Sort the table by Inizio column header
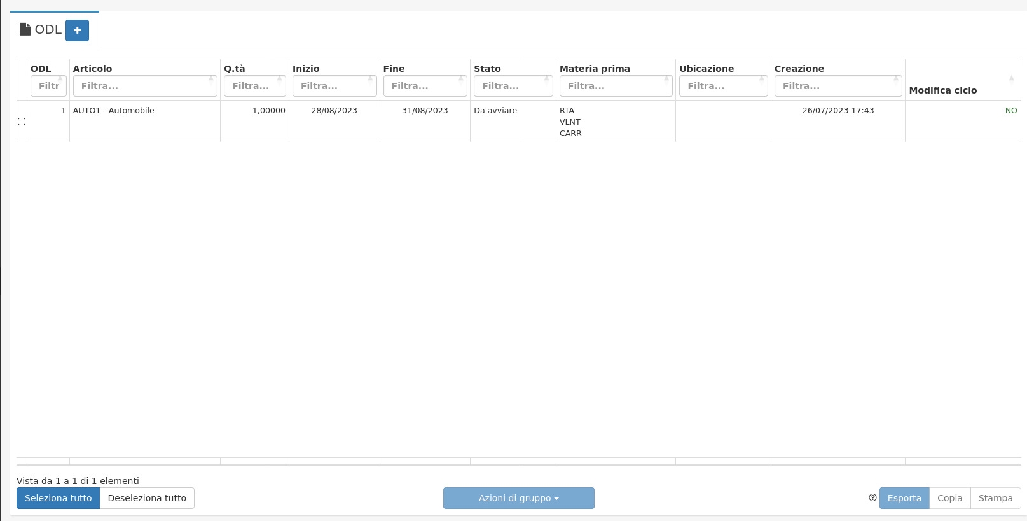The height and width of the screenshot is (521, 1027). (x=307, y=69)
